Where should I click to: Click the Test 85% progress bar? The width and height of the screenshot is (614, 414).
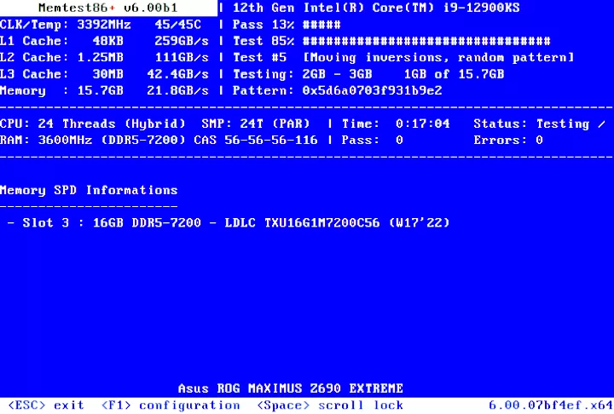click(x=426, y=40)
